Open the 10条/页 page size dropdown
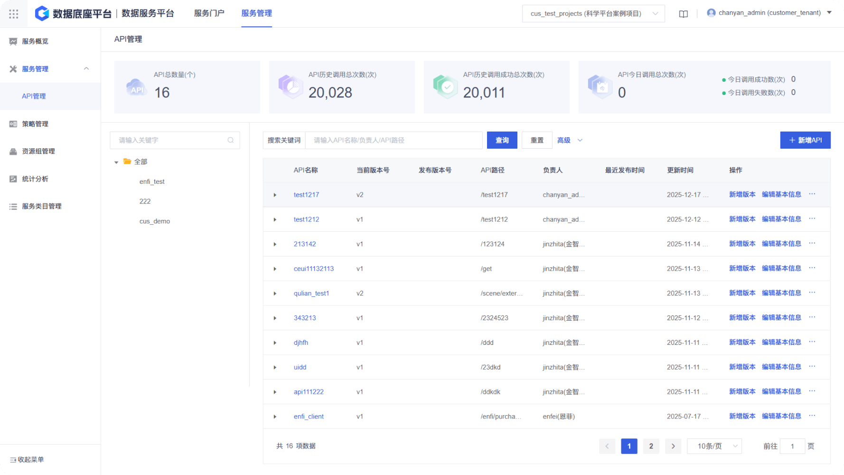 pyautogui.click(x=714, y=446)
